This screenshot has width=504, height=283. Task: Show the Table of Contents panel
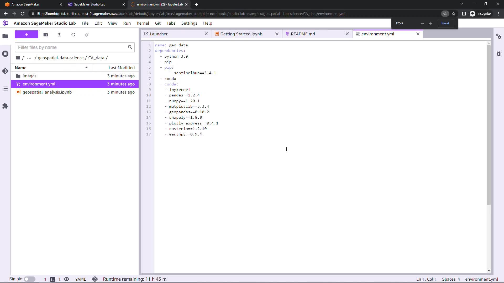pyautogui.click(x=5, y=89)
